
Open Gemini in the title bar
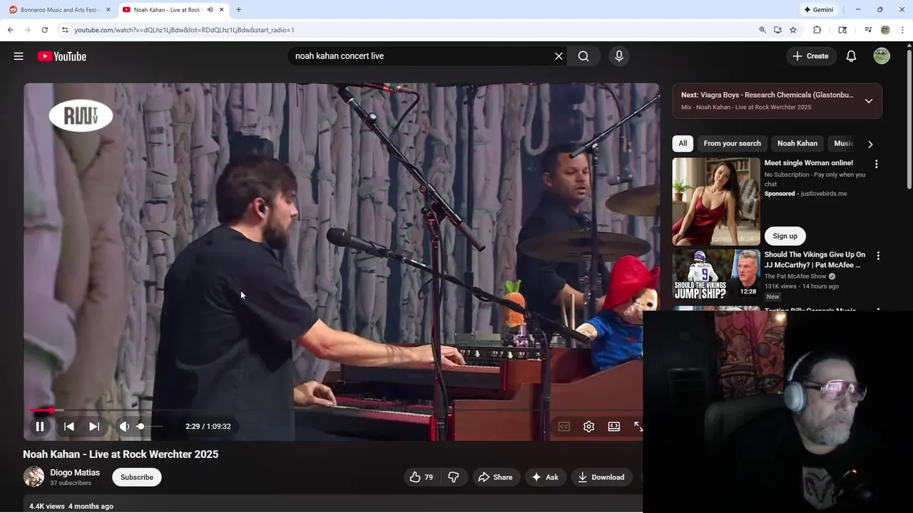pos(818,10)
